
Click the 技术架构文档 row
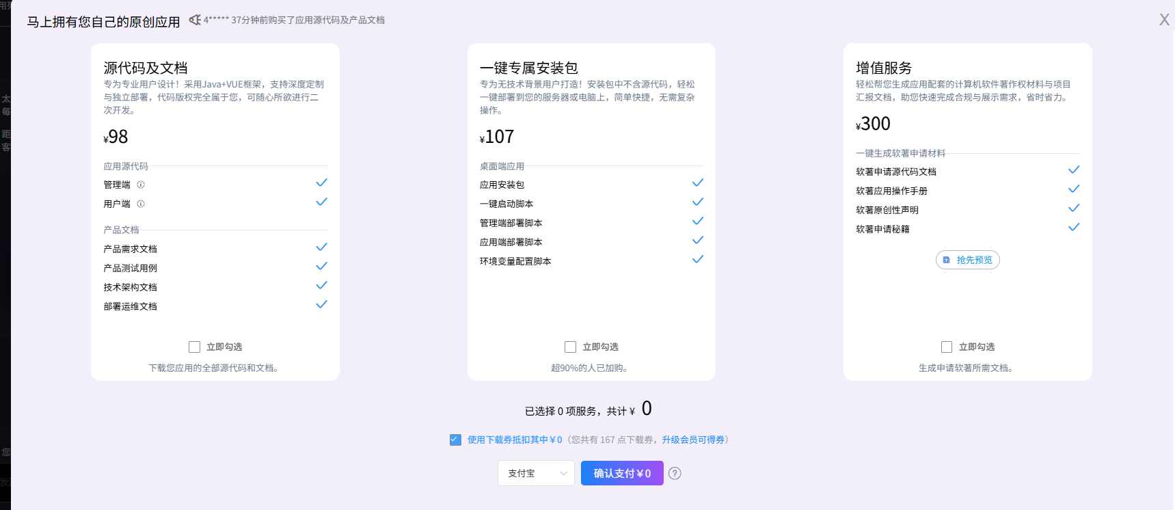[x=215, y=287]
